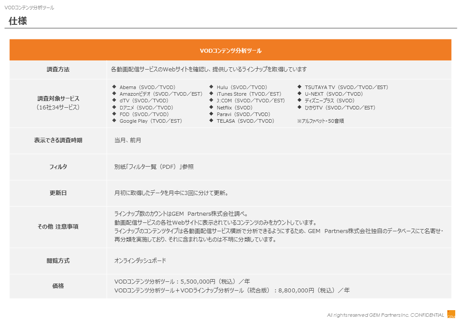Select the Paravi (SVOD/TVOD) entry
The height and width of the screenshot is (319, 461).
[243, 114]
